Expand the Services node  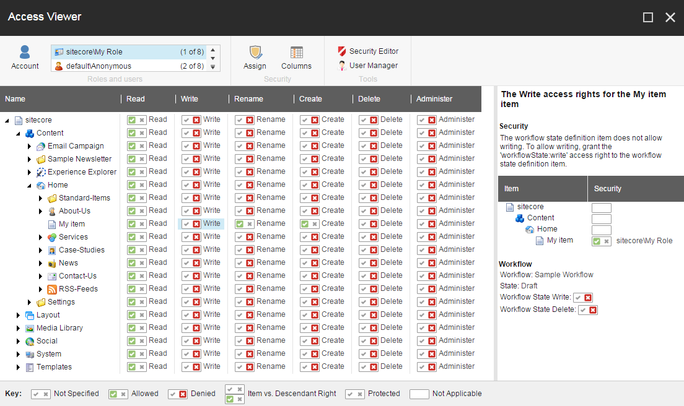(x=40, y=236)
